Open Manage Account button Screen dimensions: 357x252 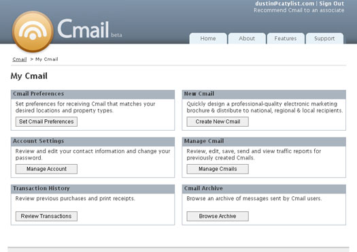pos(46,169)
